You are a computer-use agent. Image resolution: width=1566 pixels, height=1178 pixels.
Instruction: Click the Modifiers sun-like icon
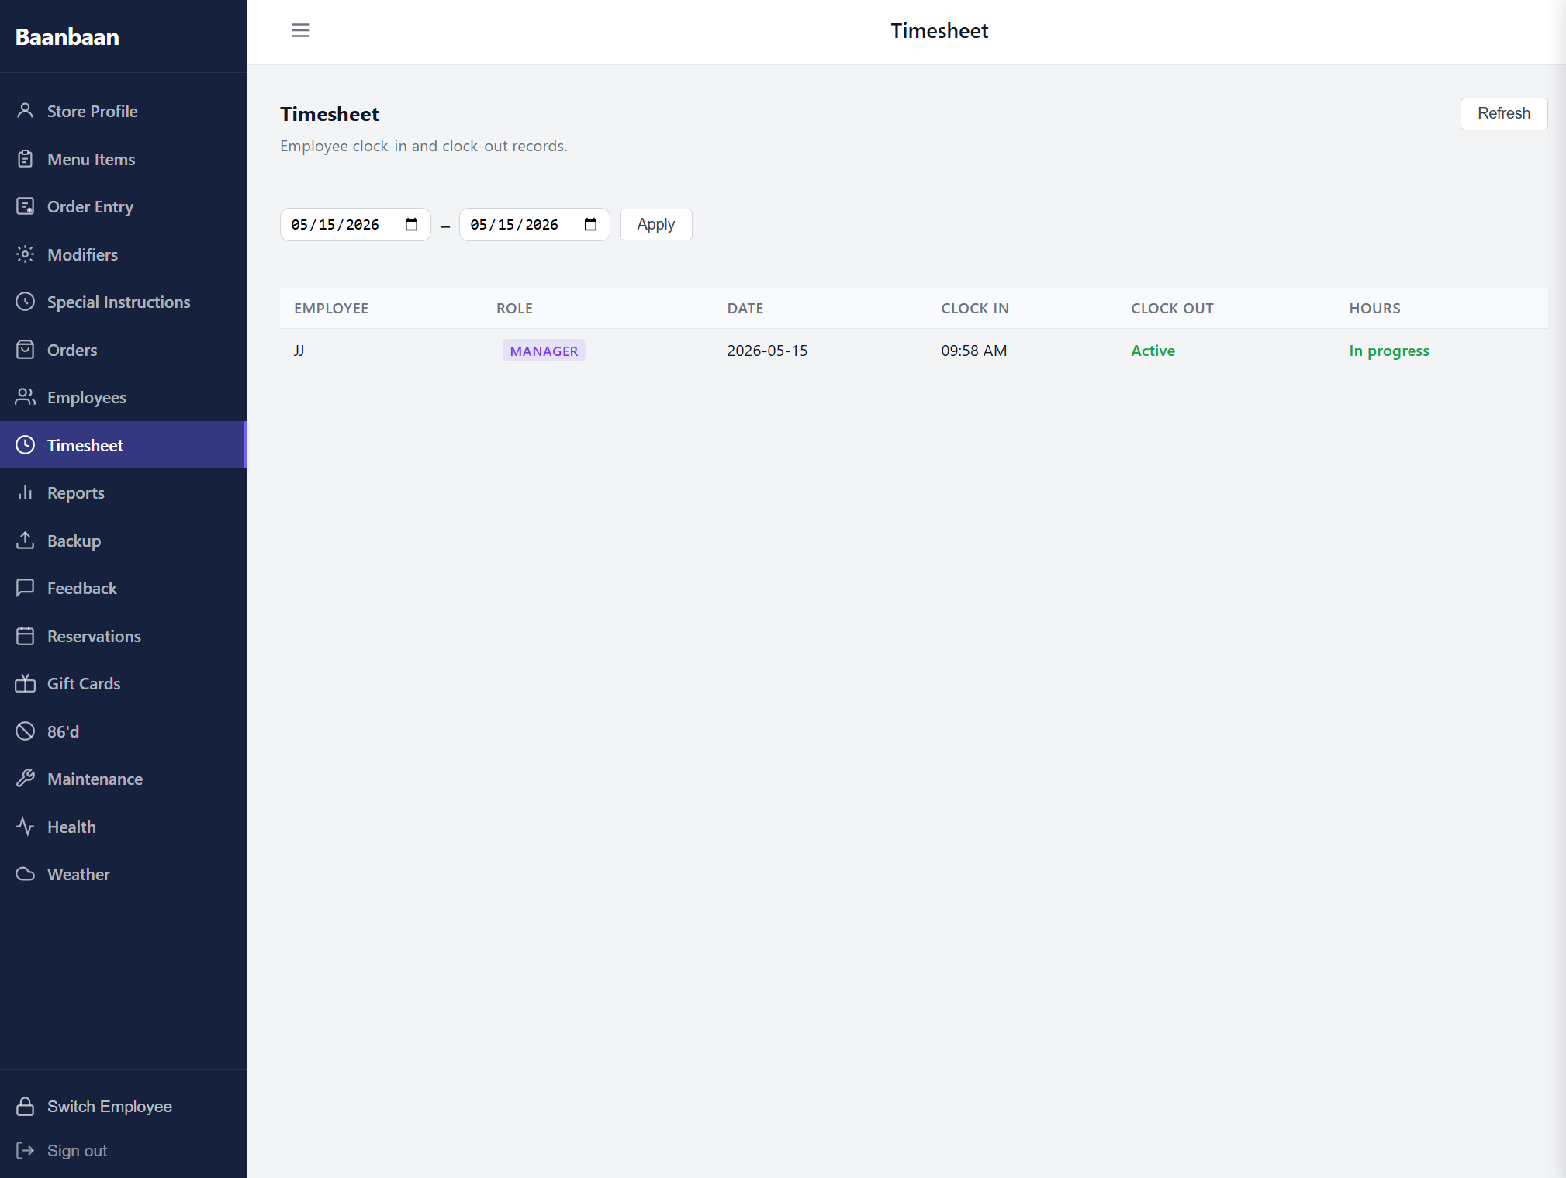tap(26, 254)
